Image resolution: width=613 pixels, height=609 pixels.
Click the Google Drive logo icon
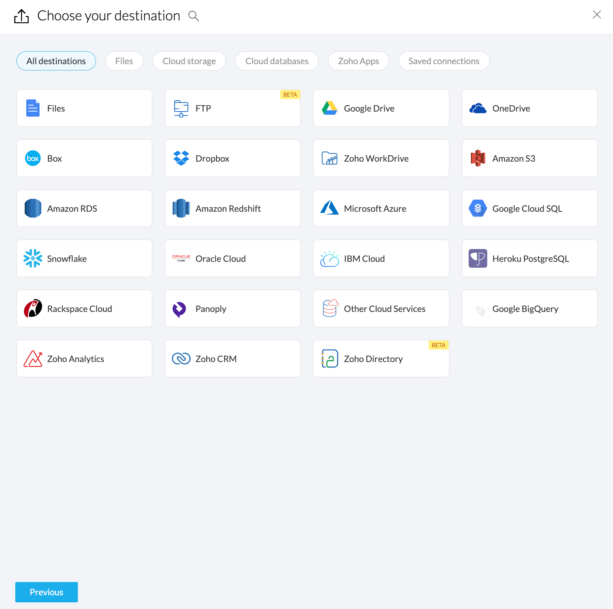pyautogui.click(x=330, y=108)
